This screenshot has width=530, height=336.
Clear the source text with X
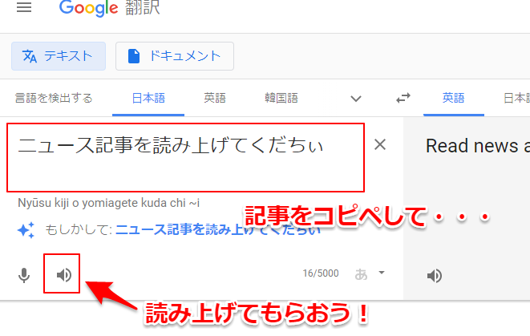pos(380,144)
